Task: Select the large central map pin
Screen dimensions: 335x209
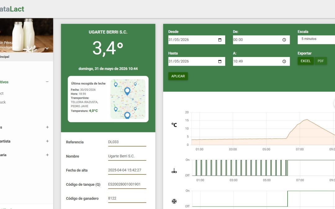Action: (127, 91)
